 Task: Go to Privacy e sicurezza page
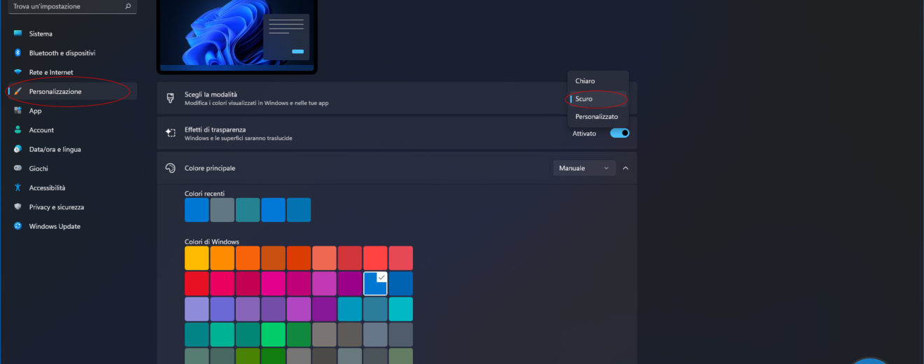pos(72,207)
